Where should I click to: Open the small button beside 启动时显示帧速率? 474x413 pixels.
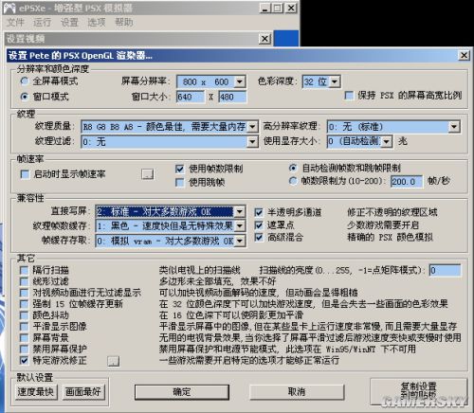148,174
